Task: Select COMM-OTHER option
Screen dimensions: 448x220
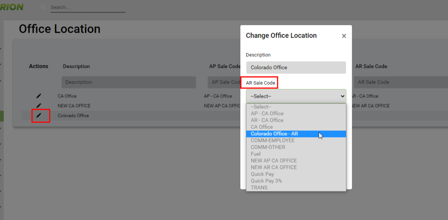Action: point(296,147)
